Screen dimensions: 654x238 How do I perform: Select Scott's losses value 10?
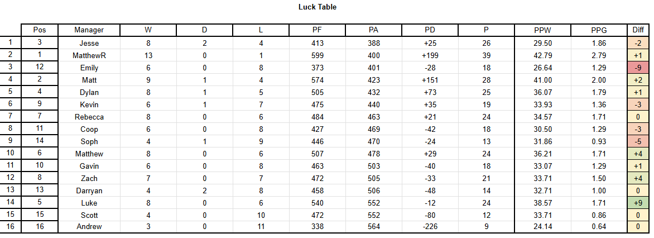click(x=261, y=216)
